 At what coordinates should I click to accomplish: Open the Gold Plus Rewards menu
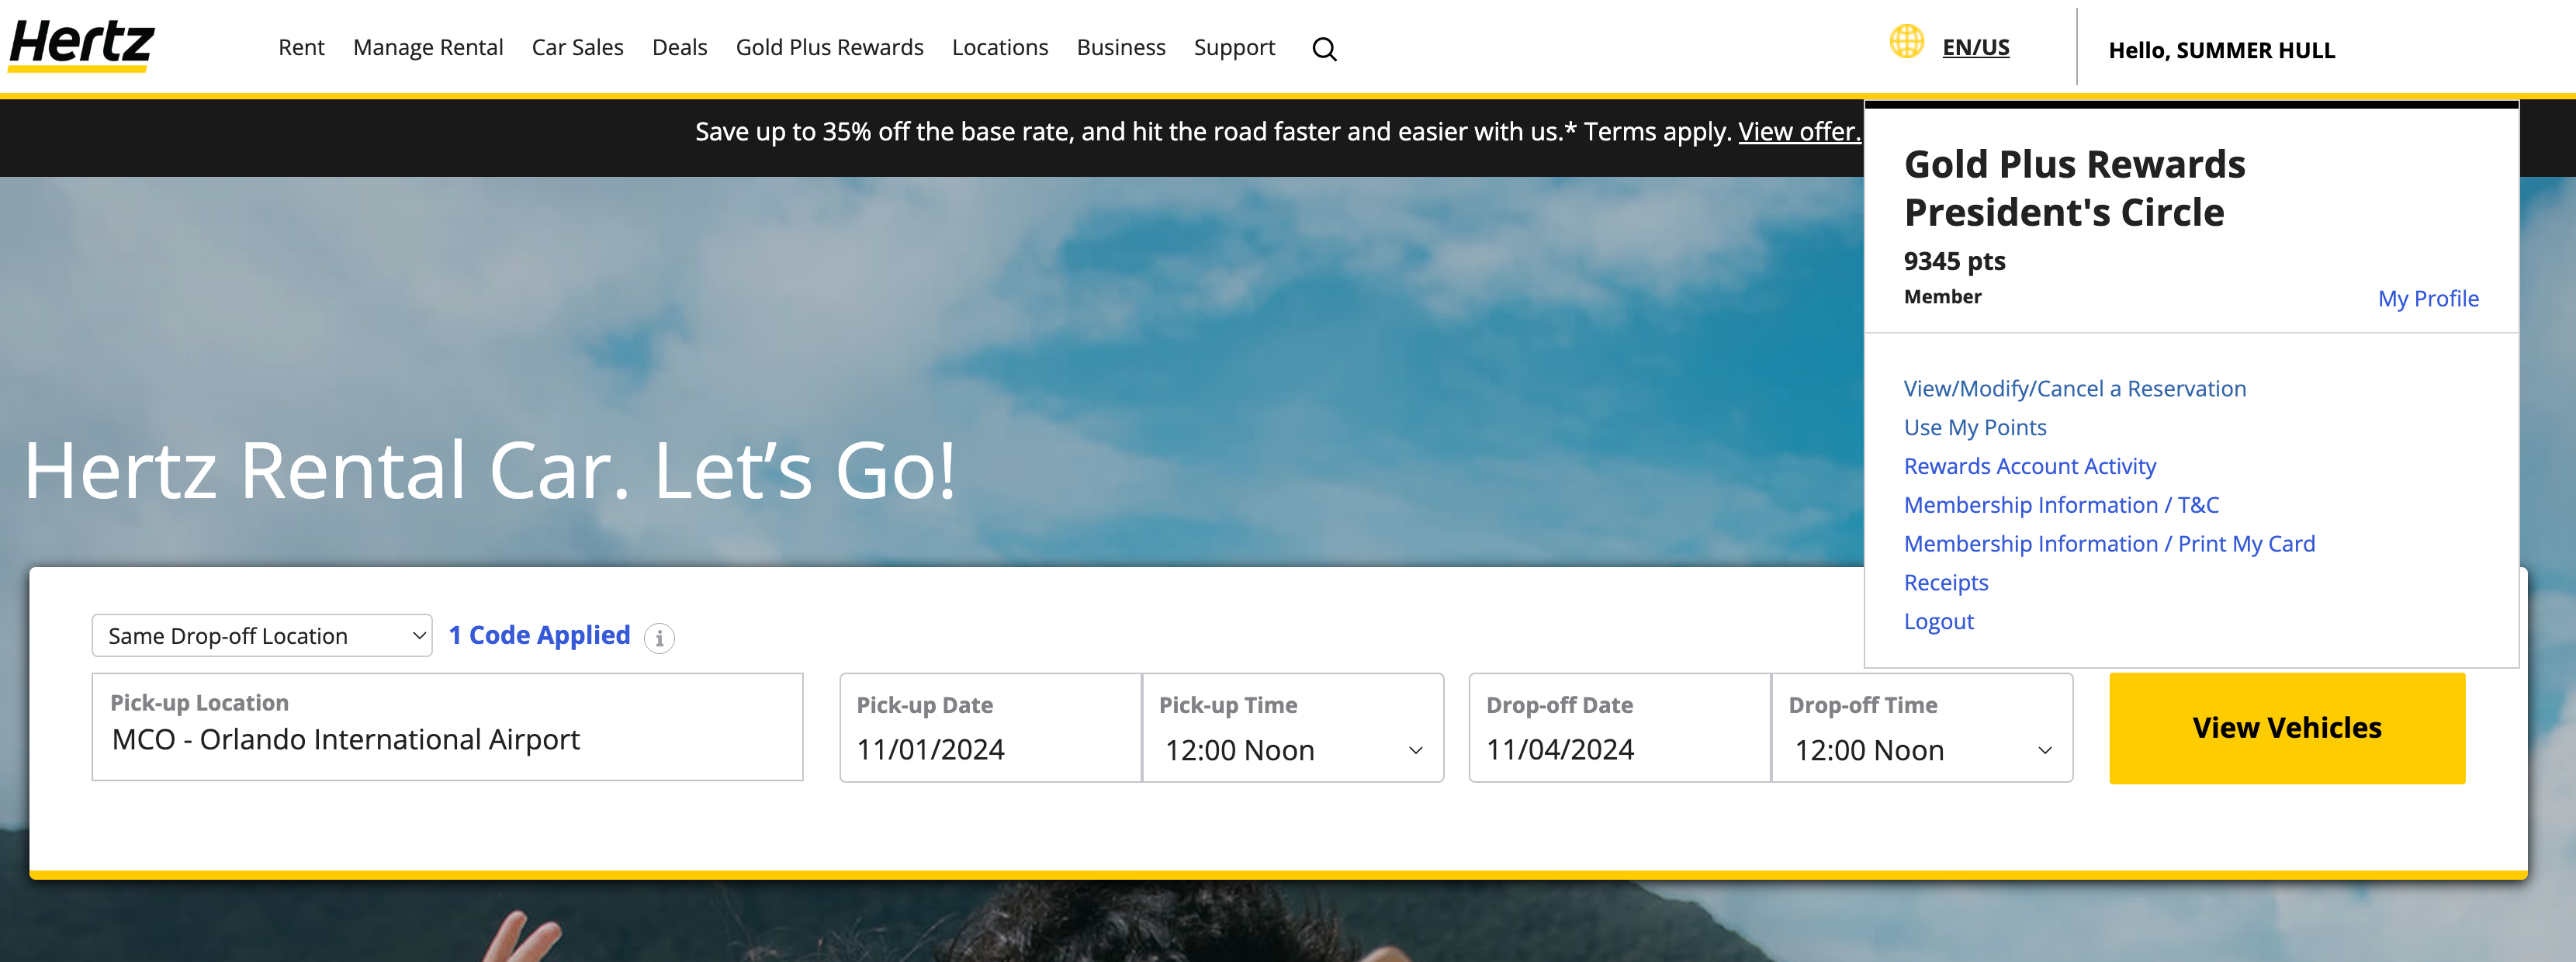click(x=829, y=47)
